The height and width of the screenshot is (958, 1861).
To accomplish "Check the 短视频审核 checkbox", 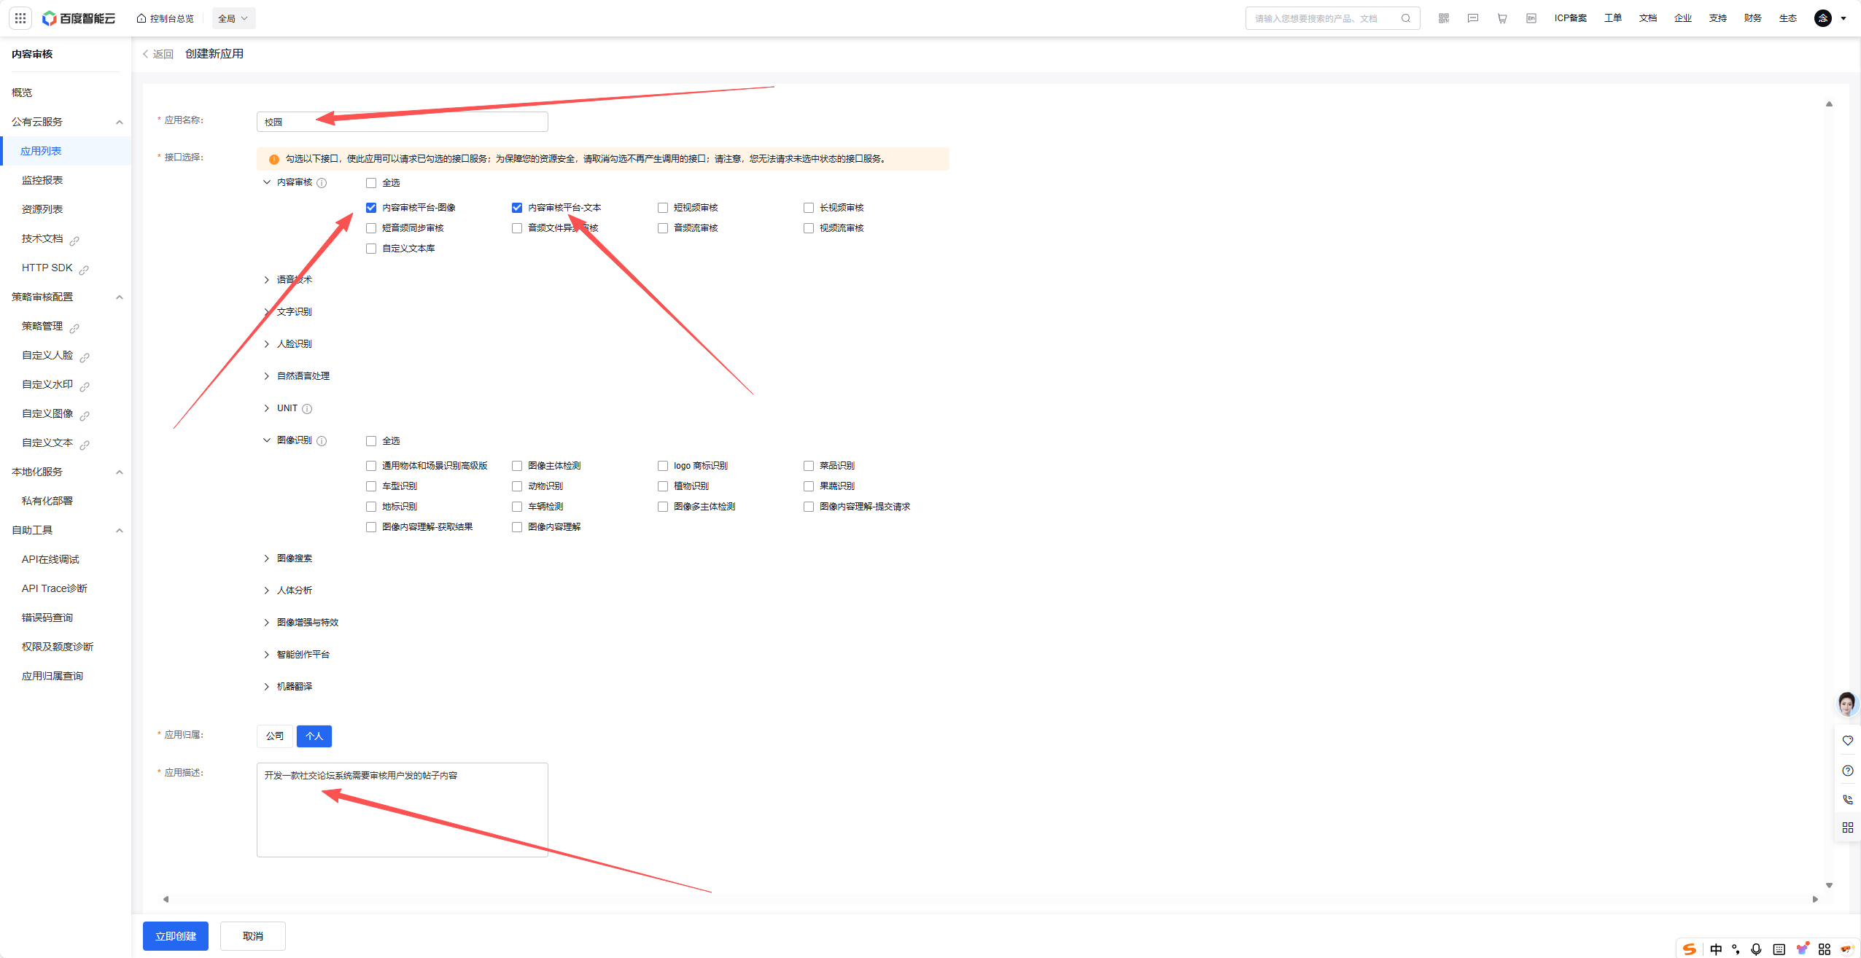I will coord(663,208).
